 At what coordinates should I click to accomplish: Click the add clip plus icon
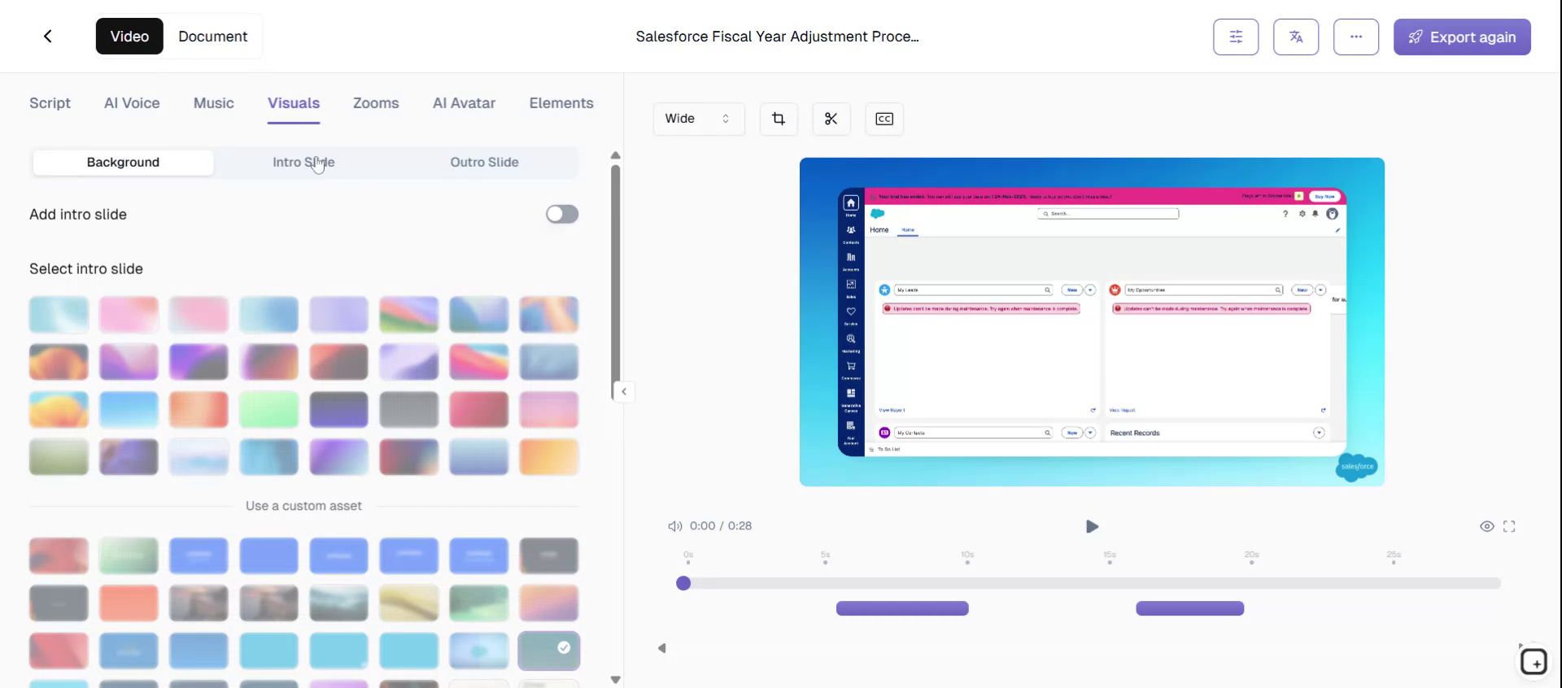coord(1534,662)
